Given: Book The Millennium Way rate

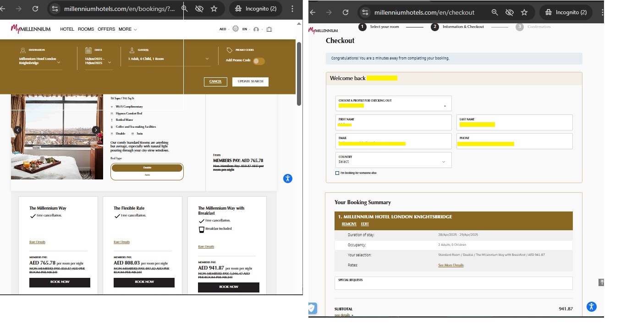Looking at the screenshot, I should [x=60, y=282].
